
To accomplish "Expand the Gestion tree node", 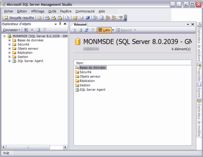I will (9, 57).
